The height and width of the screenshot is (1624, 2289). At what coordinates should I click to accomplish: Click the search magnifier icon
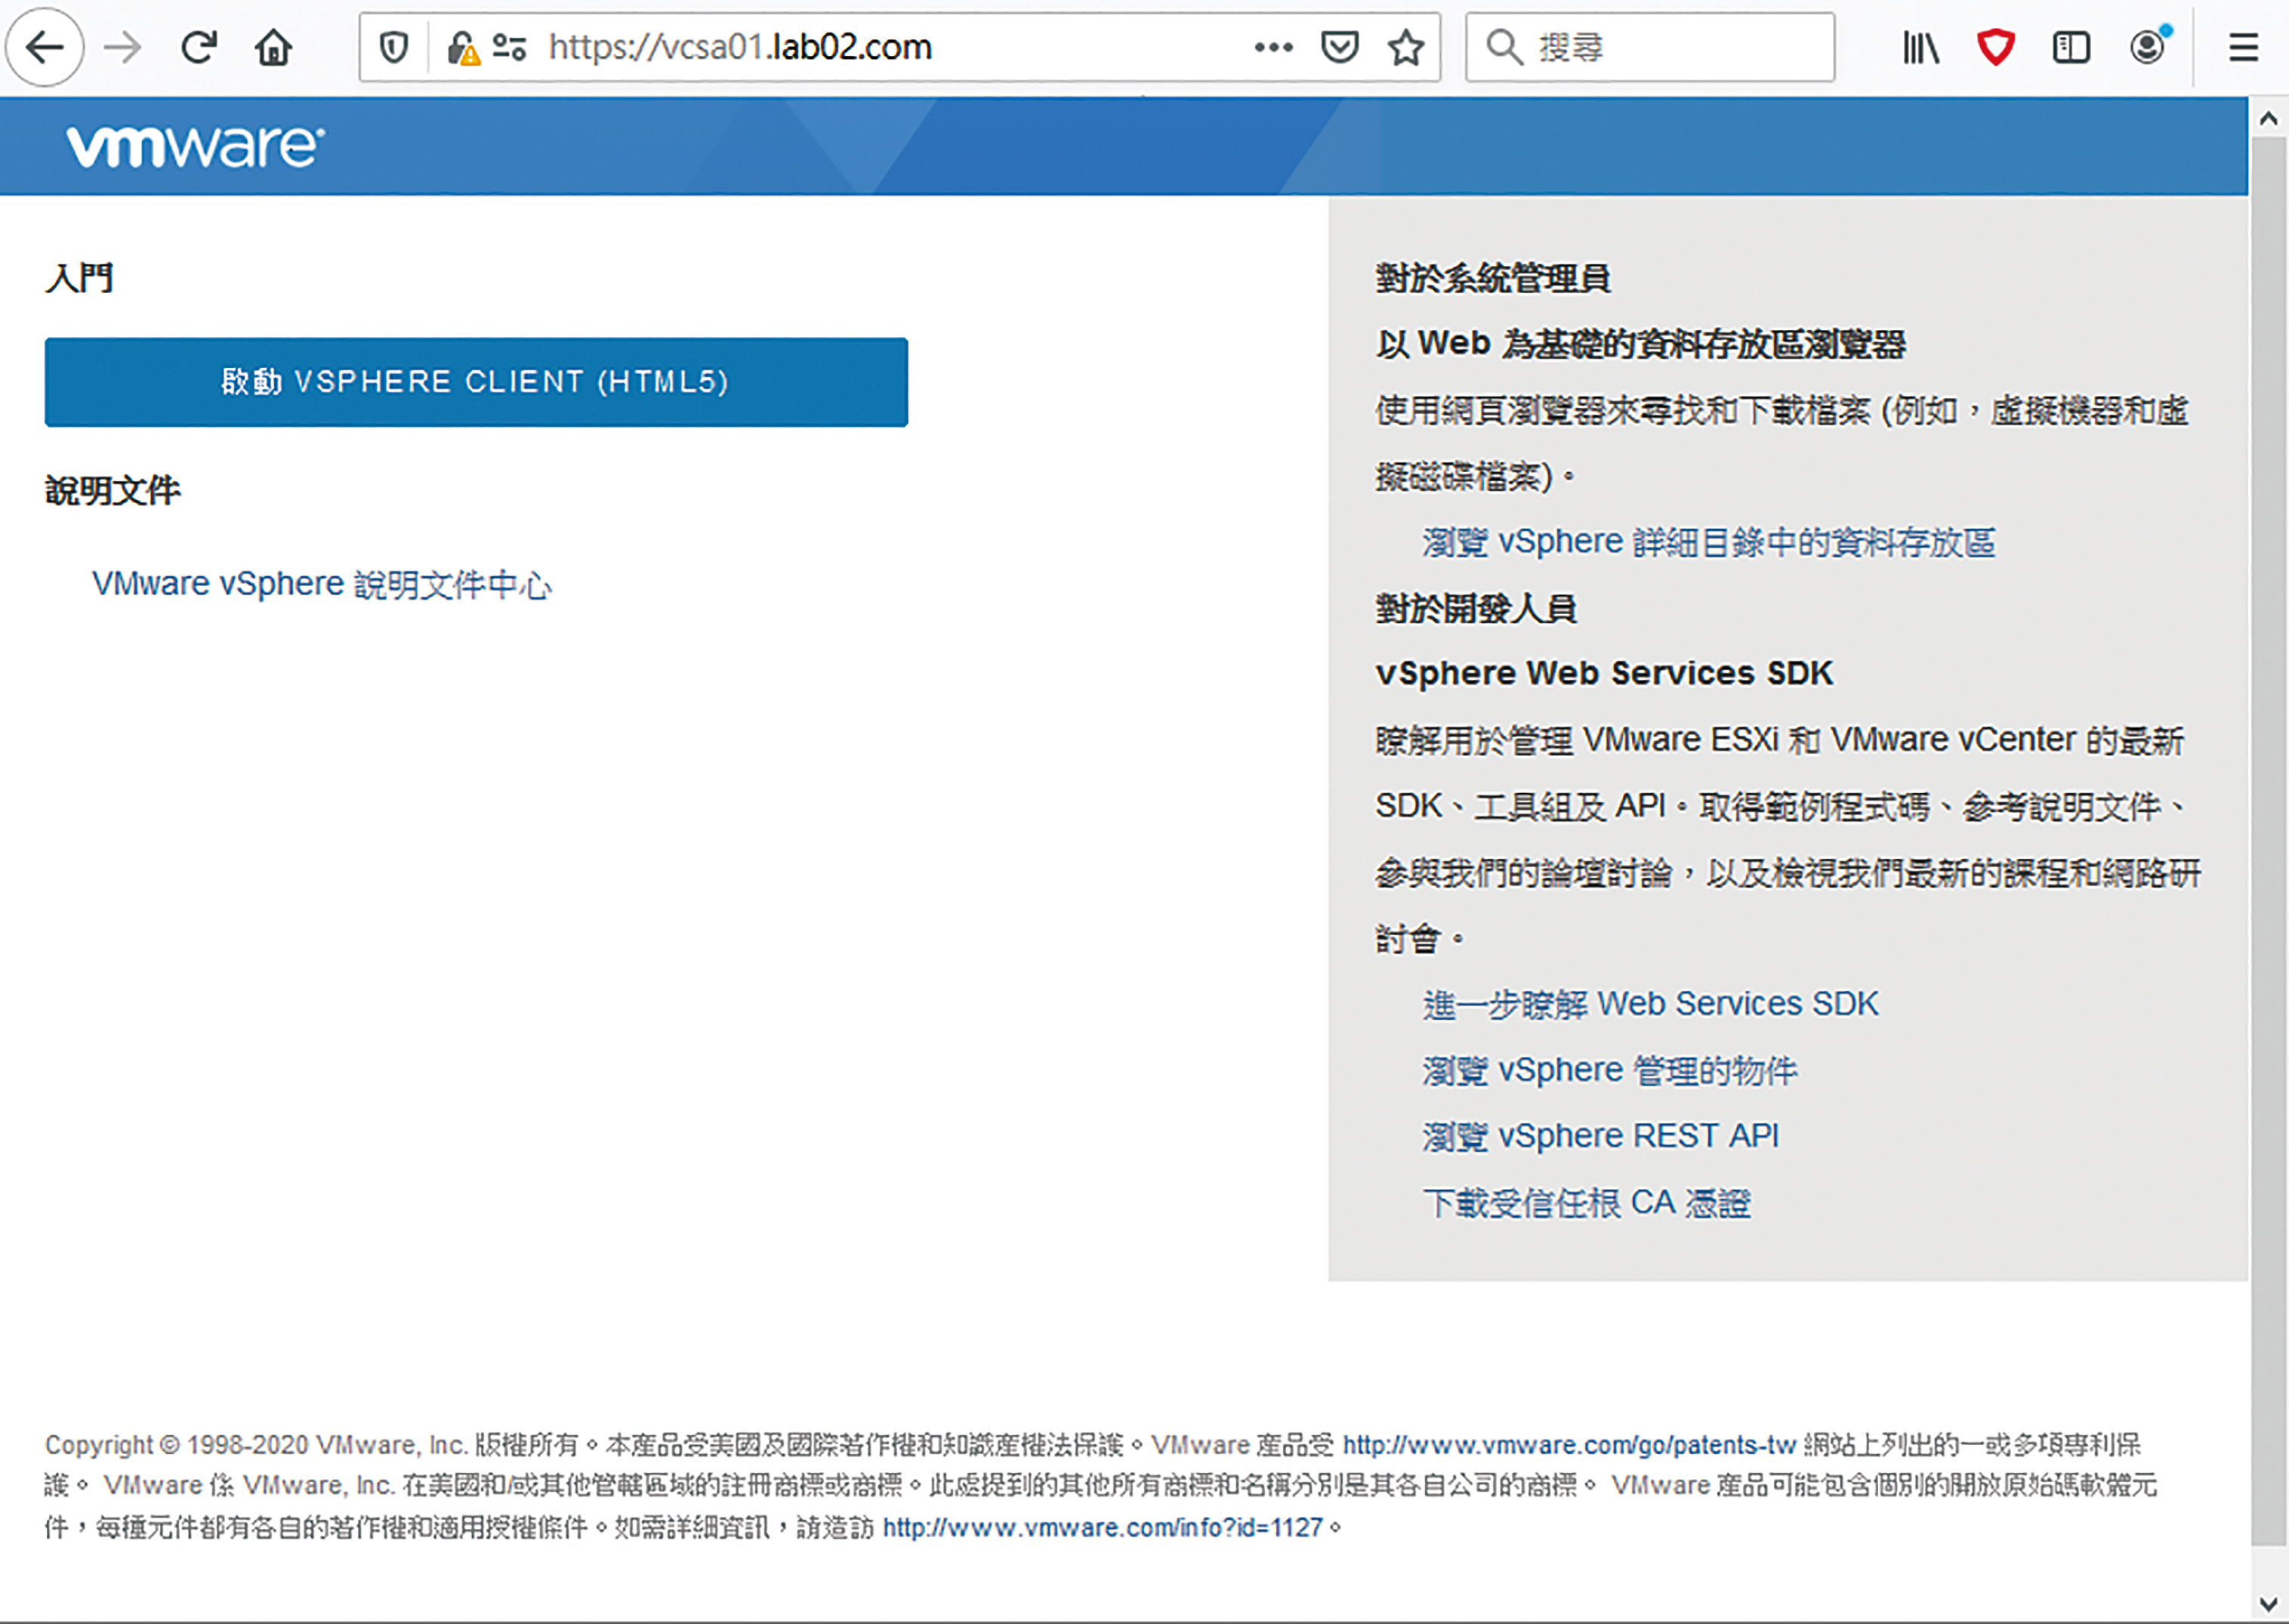[x=1504, y=47]
